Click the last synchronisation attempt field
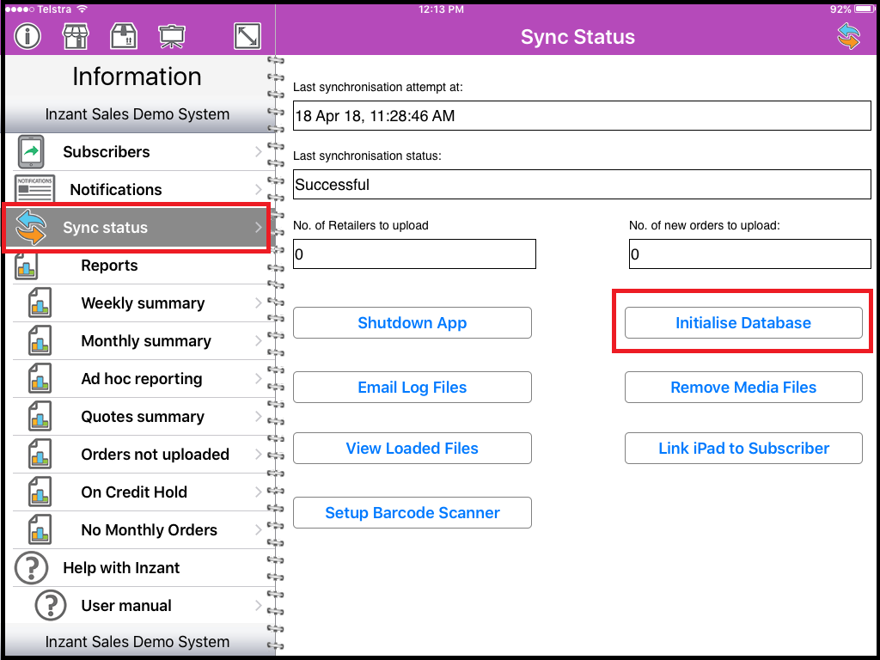This screenshot has height=660, width=880. [x=582, y=116]
